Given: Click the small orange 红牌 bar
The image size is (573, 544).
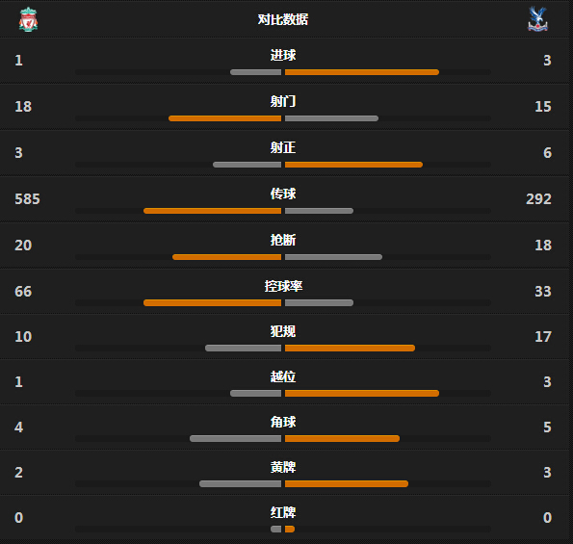Looking at the screenshot, I should pos(290,529).
